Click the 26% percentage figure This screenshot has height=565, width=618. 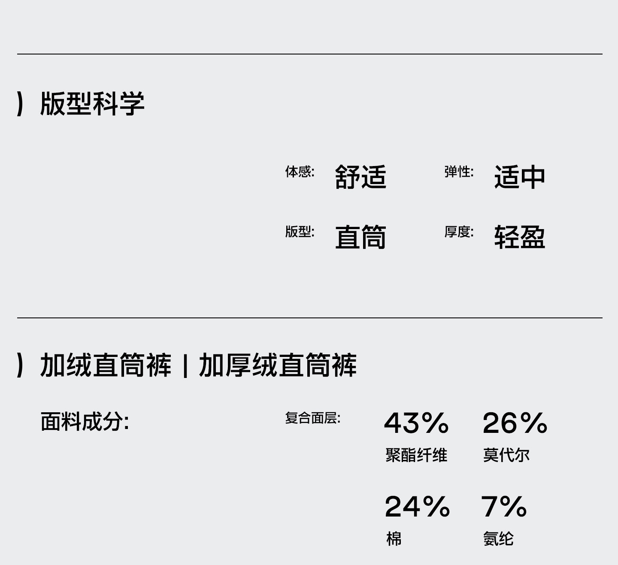click(x=515, y=423)
